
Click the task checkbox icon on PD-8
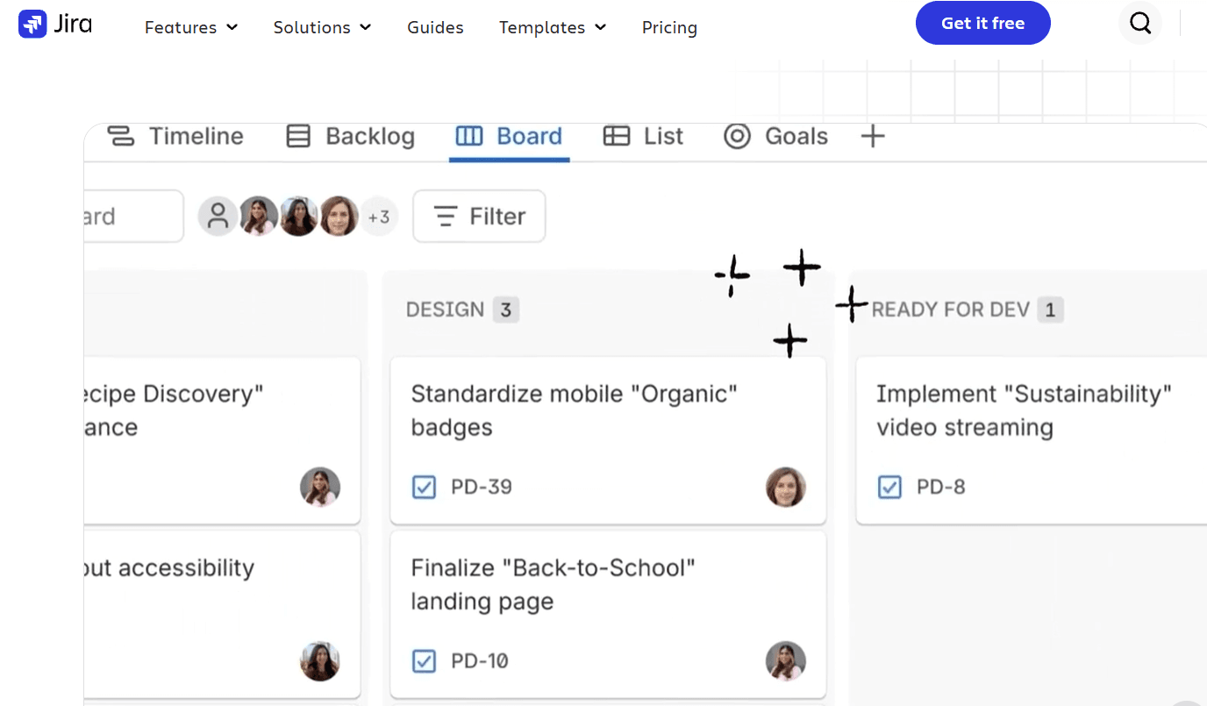pos(889,487)
